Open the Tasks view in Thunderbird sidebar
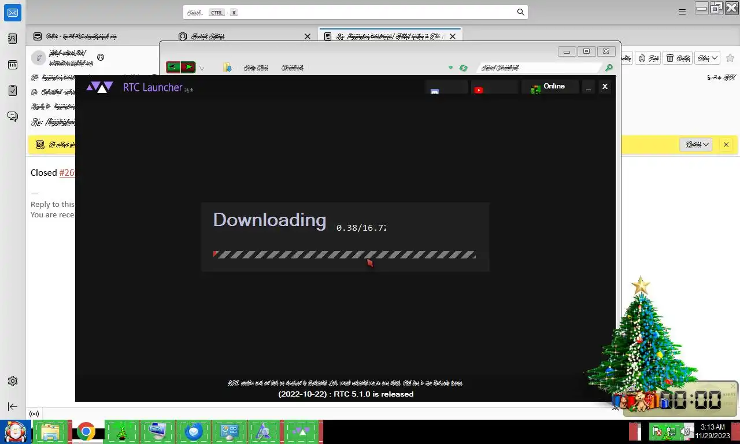This screenshot has width=740, height=444. tap(13, 91)
